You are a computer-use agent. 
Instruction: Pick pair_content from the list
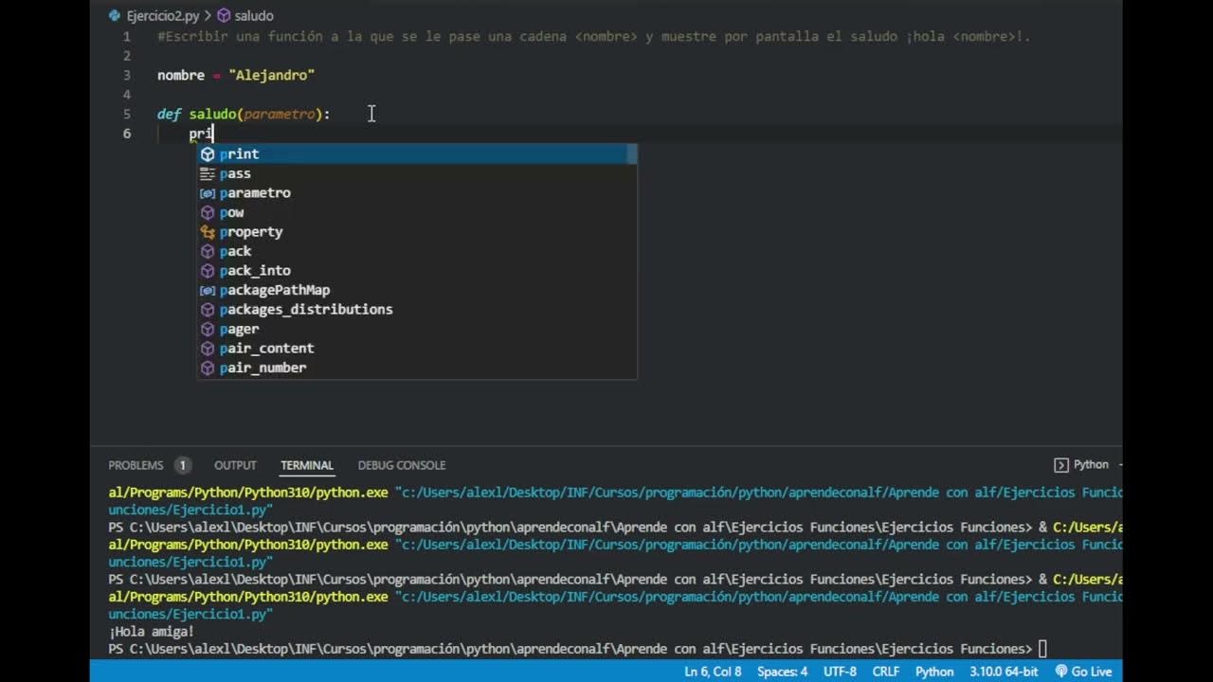(417, 348)
